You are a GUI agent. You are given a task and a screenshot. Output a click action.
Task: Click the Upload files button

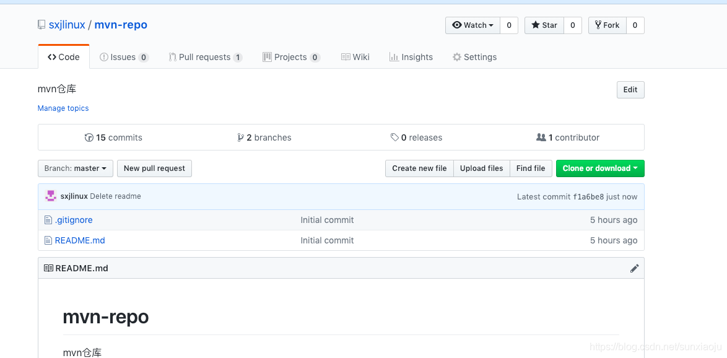point(481,168)
